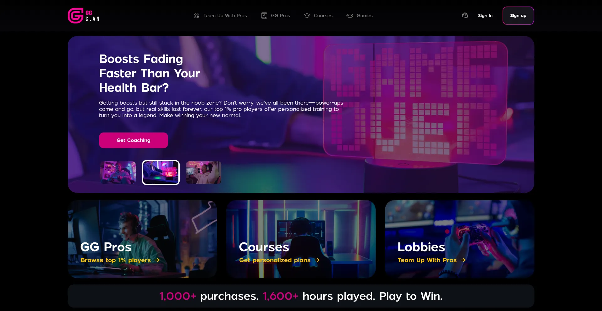Open the Team Up With Pros menu
This screenshot has width=602, height=311.
pos(225,16)
